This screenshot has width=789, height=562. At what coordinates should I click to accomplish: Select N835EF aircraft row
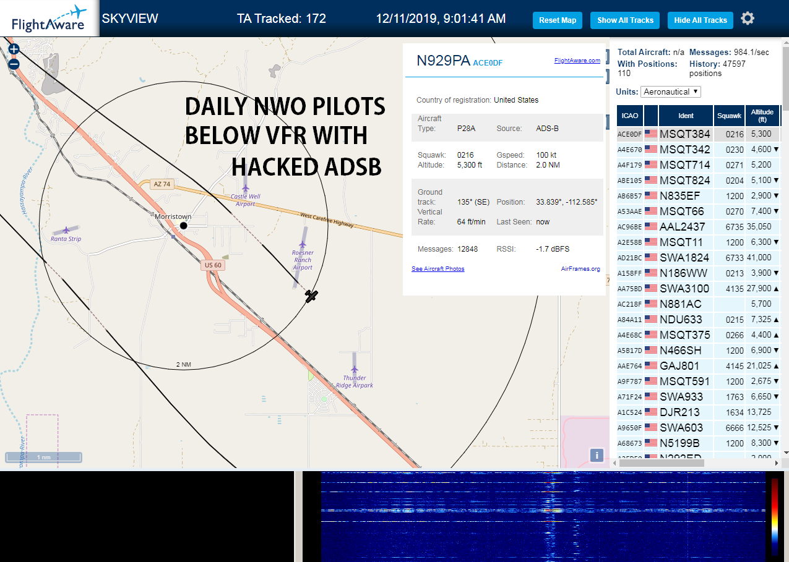pos(699,195)
